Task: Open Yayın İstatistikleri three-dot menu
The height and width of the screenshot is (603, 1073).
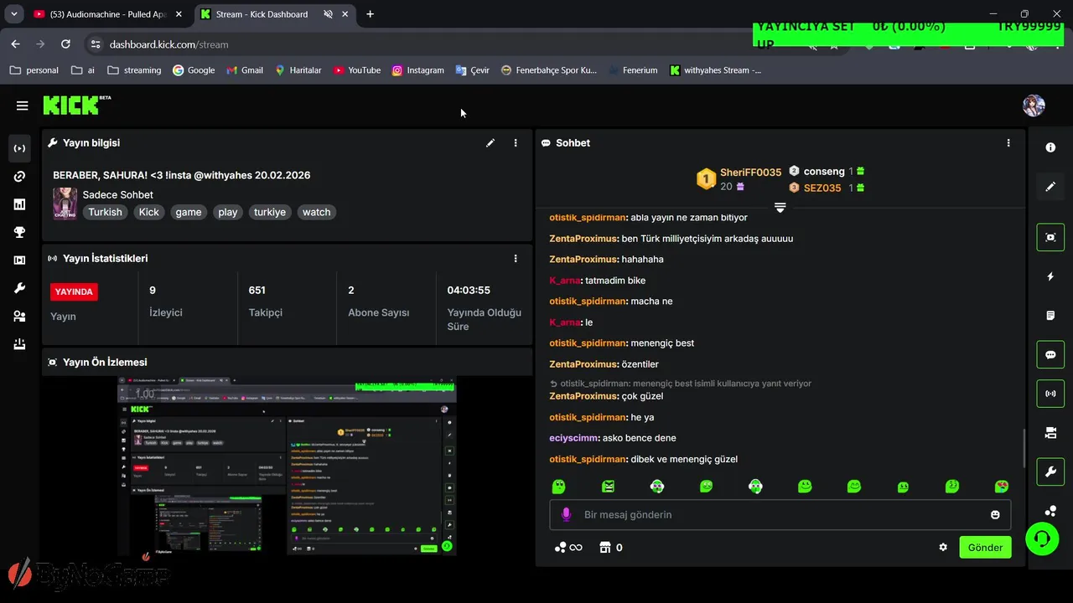Action: [516, 259]
